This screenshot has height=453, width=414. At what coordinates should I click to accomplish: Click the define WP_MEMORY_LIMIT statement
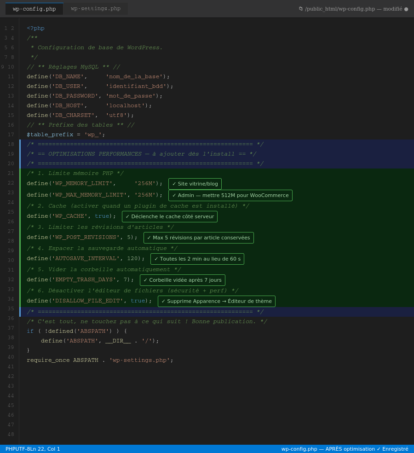pyautogui.click(x=94, y=183)
